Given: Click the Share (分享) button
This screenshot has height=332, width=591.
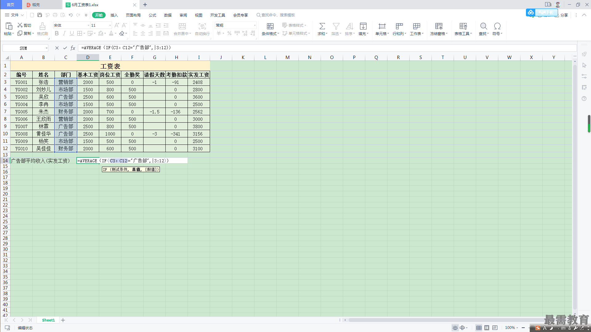Looking at the screenshot, I should pos(561,15).
